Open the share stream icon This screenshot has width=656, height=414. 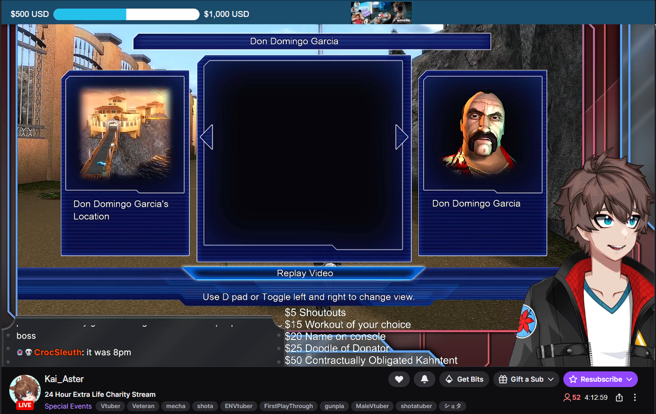[619, 397]
